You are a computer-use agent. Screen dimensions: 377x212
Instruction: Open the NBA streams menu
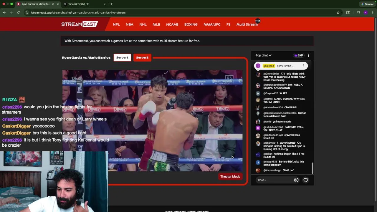coord(130,24)
